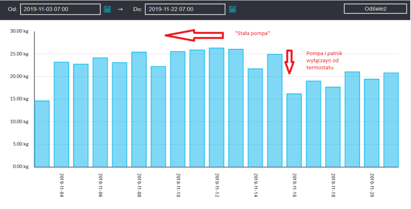Click the red down arrow annotation
Viewport: 411px width, 209px height.
289,61
